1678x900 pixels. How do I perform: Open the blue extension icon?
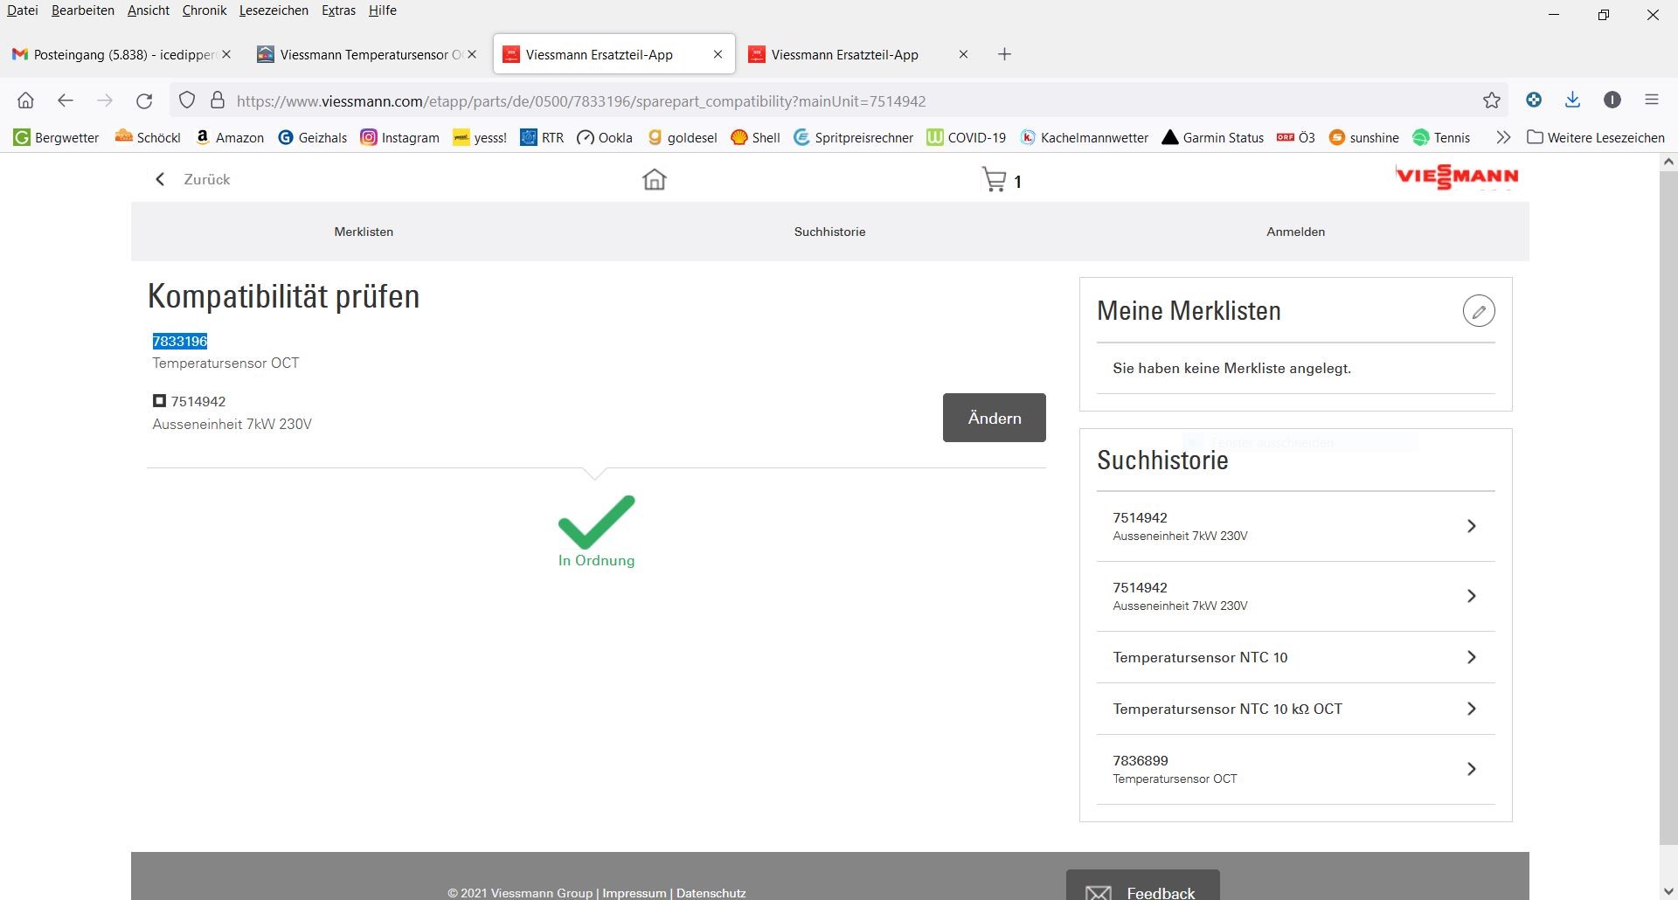(1534, 100)
